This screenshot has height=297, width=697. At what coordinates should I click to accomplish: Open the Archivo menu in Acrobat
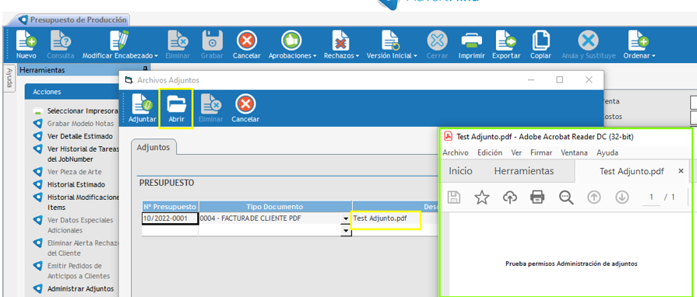click(456, 152)
